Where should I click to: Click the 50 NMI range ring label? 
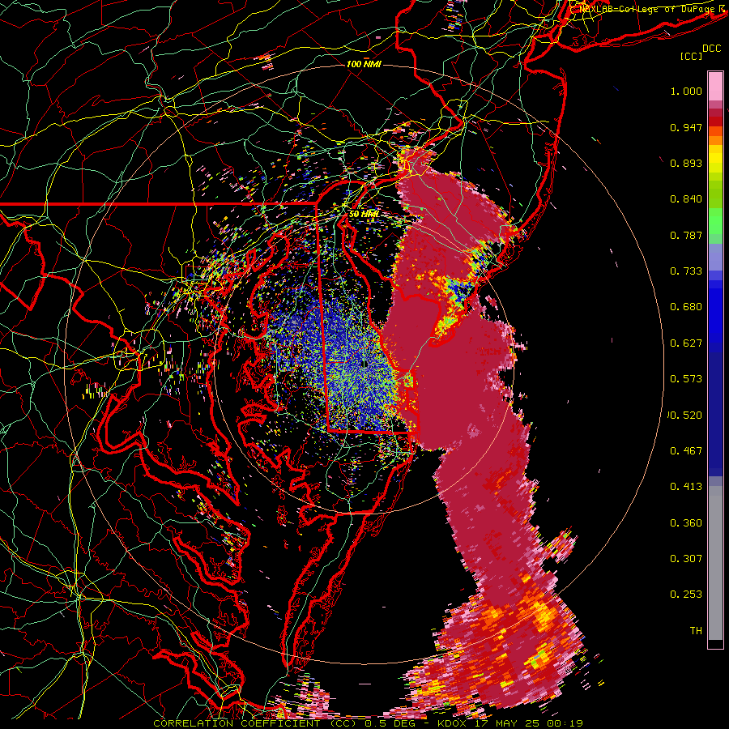pyautogui.click(x=364, y=214)
